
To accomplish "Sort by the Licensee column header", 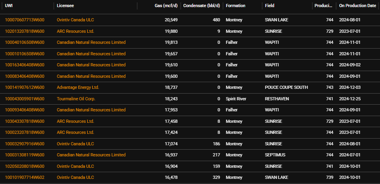I will coord(65,6).
